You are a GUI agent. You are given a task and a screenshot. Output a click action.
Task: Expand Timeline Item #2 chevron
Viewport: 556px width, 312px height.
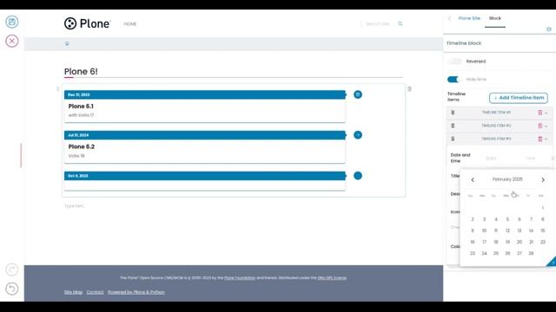tap(546, 126)
